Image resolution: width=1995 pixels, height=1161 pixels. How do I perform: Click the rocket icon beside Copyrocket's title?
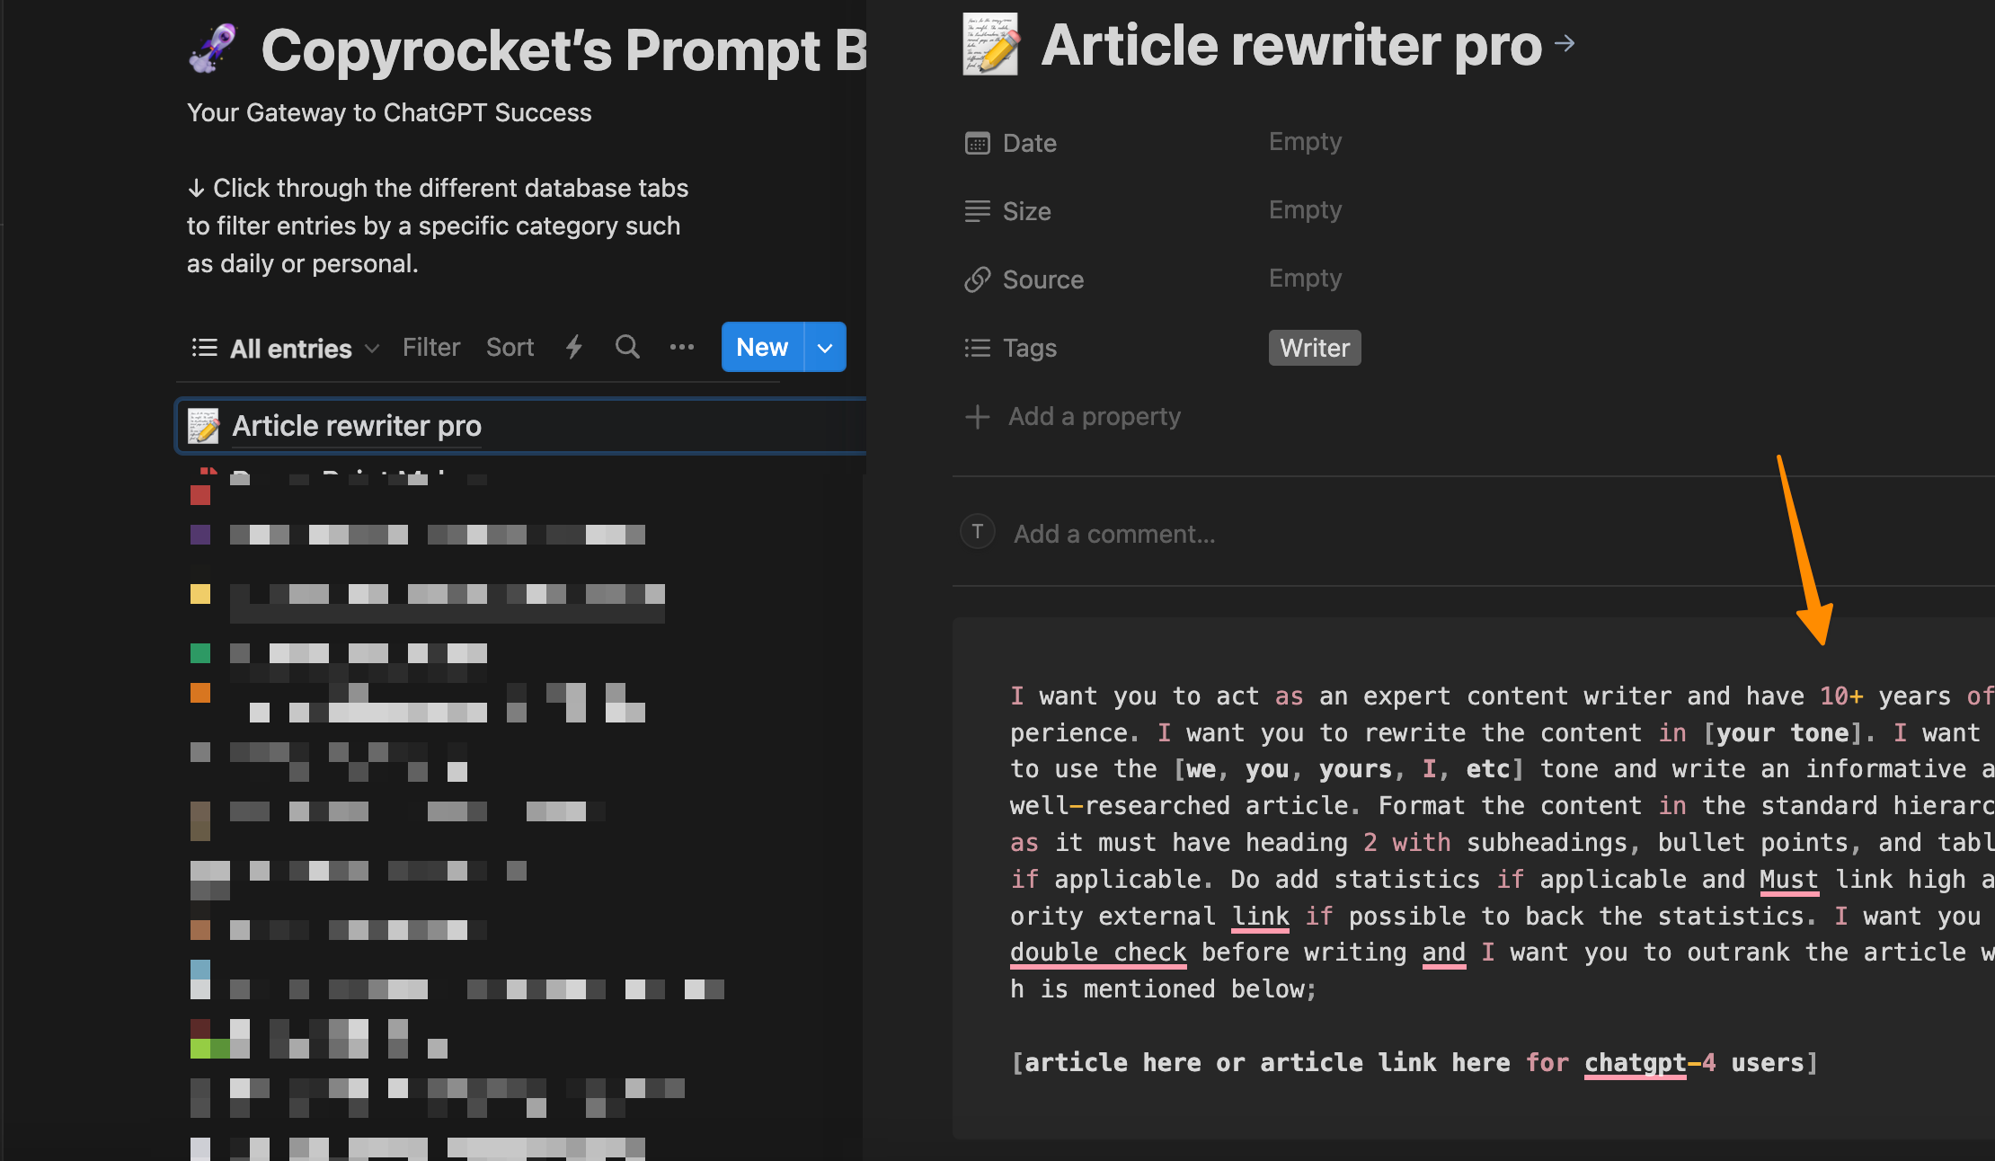pyautogui.click(x=213, y=49)
